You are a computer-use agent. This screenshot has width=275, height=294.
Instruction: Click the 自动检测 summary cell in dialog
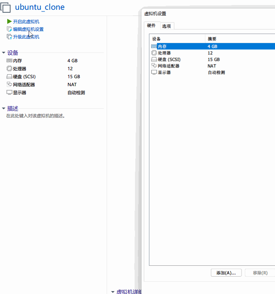tap(216, 72)
